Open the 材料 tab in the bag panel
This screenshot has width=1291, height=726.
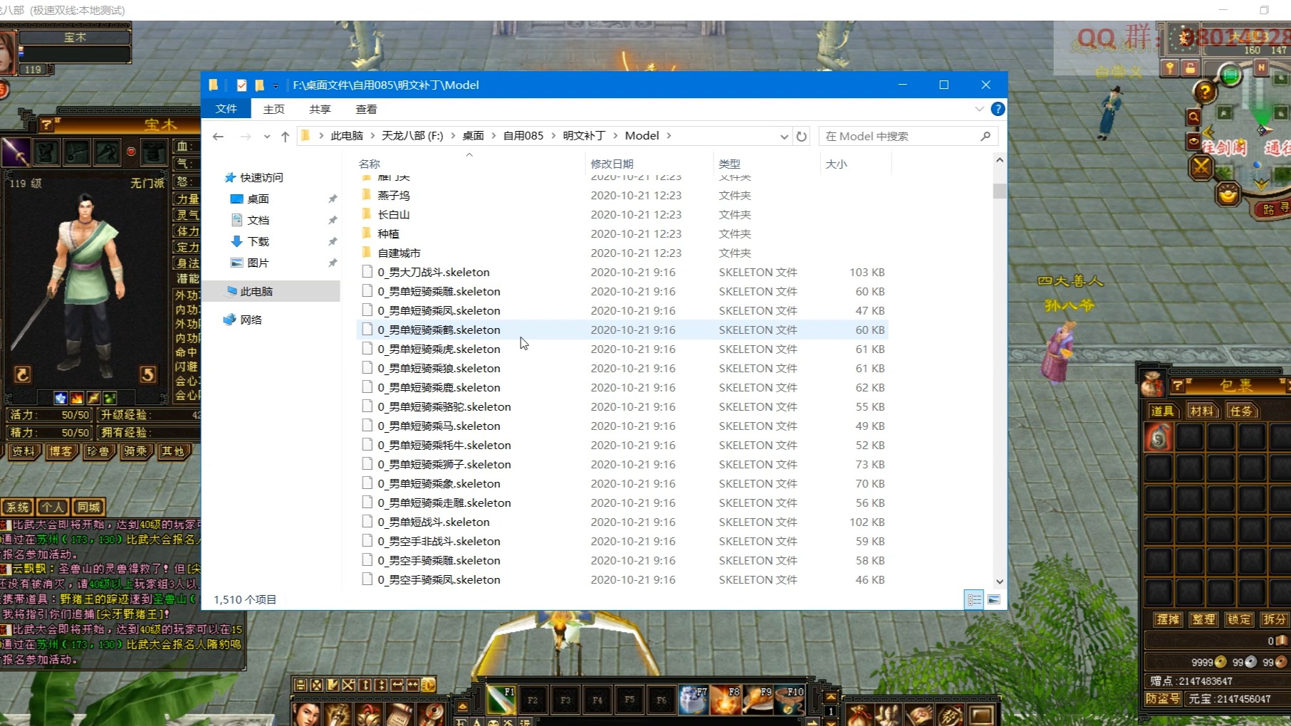coord(1202,410)
